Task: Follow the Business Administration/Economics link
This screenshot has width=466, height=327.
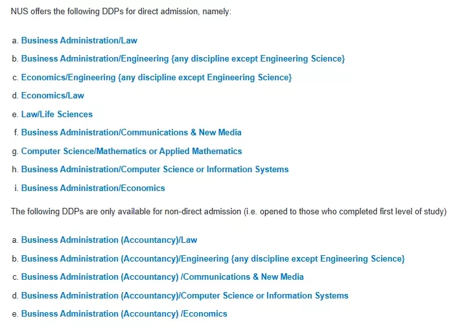Action: click(x=93, y=188)
